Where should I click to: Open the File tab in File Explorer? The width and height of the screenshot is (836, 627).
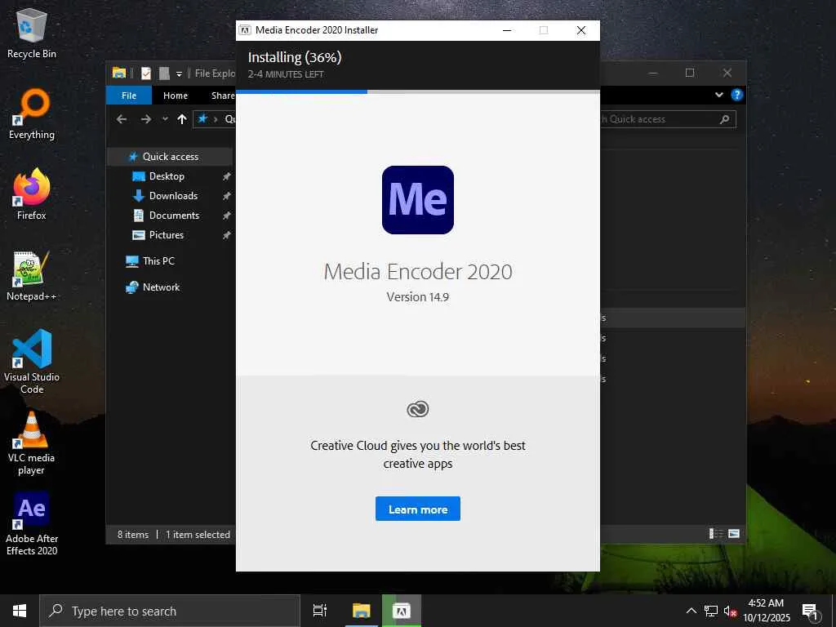point(129,96)
